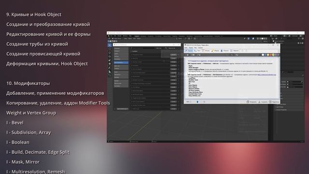Pick the second arrow style in editor
Viewport: 309px width, 174px height.
coord(193,55)
